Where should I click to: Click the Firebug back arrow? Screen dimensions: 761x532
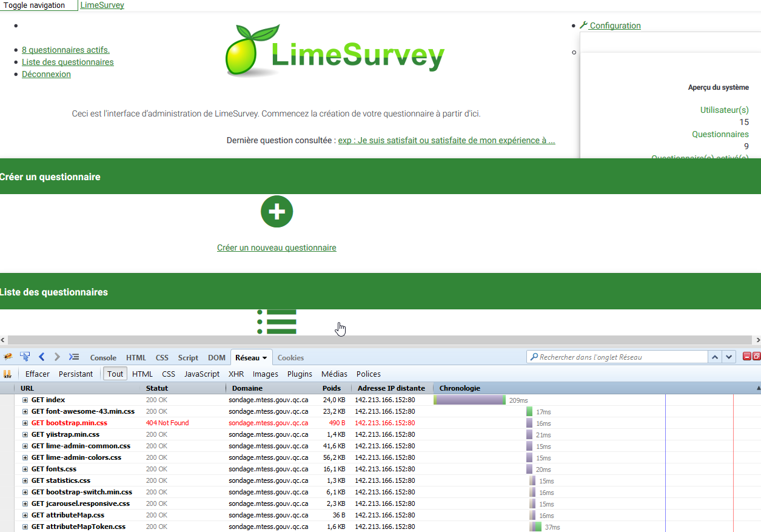(x=41, y=357)
